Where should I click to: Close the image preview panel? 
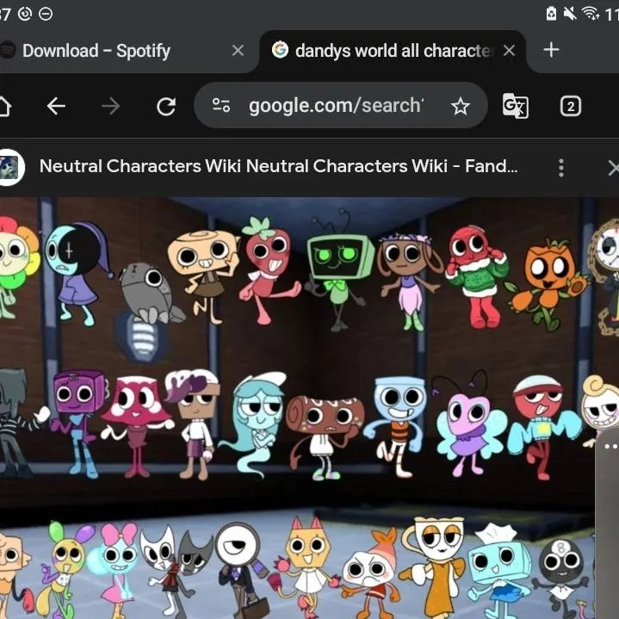pyautogui.click(x=612, y=167)
